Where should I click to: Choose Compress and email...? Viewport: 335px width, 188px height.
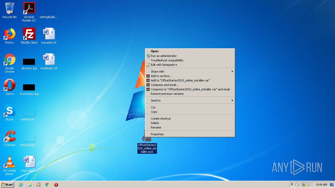190,85
